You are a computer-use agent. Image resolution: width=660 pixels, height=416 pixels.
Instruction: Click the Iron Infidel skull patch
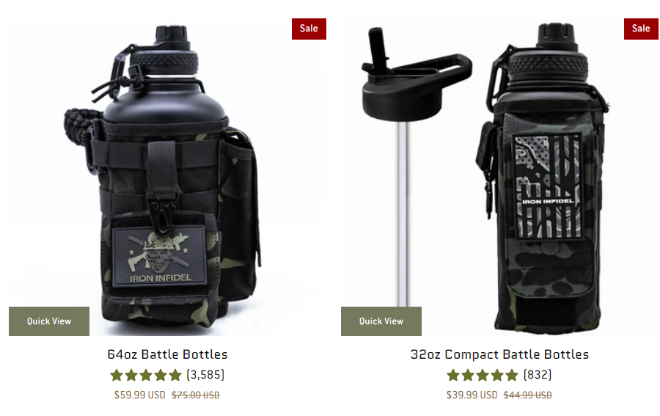coord(160,256)
